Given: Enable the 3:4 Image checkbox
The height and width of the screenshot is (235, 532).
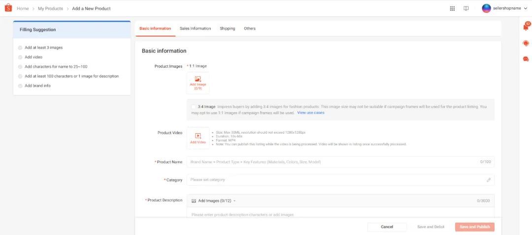Looking at the screenshot, I should coord(194,106).
